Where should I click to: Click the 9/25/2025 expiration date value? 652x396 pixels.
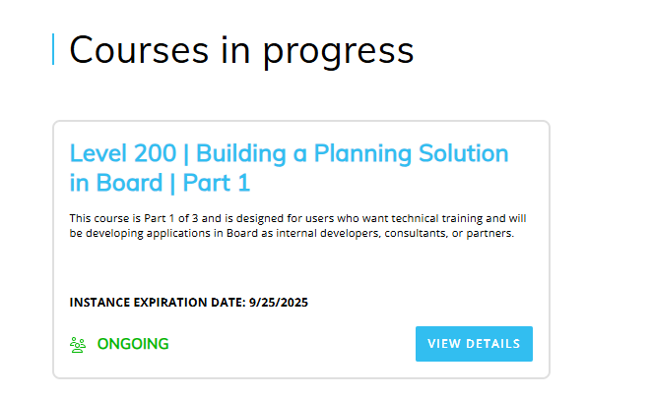(279, 303)
